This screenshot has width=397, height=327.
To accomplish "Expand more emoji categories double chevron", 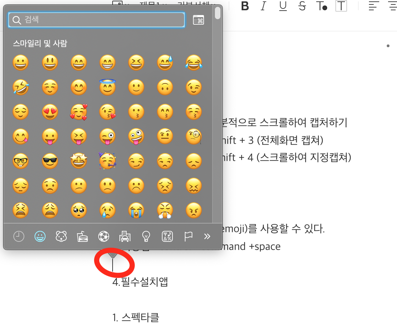I will [x=207, y=237].
